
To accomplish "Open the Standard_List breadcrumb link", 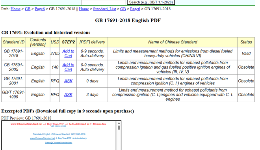I will pyautogui.click(x=104, y=9).
